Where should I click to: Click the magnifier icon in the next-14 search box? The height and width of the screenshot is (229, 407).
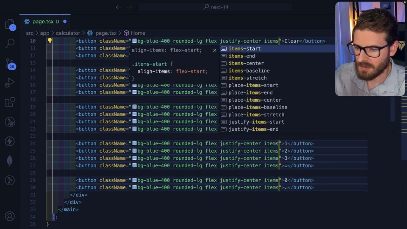[206, 7]
